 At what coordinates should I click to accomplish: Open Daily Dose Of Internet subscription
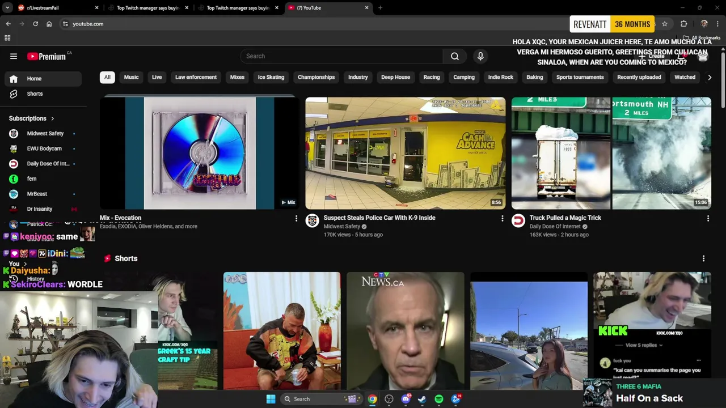(43, 164)
